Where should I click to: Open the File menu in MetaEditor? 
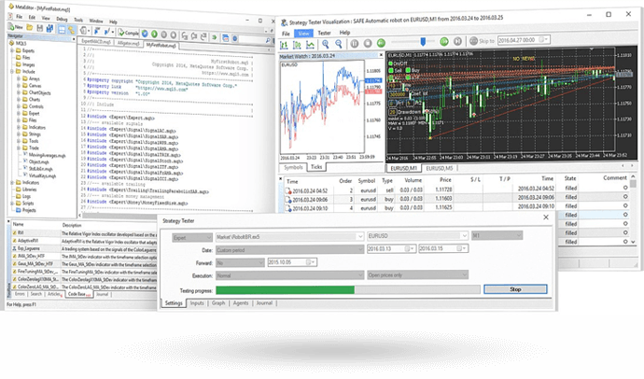pos(19,17)
